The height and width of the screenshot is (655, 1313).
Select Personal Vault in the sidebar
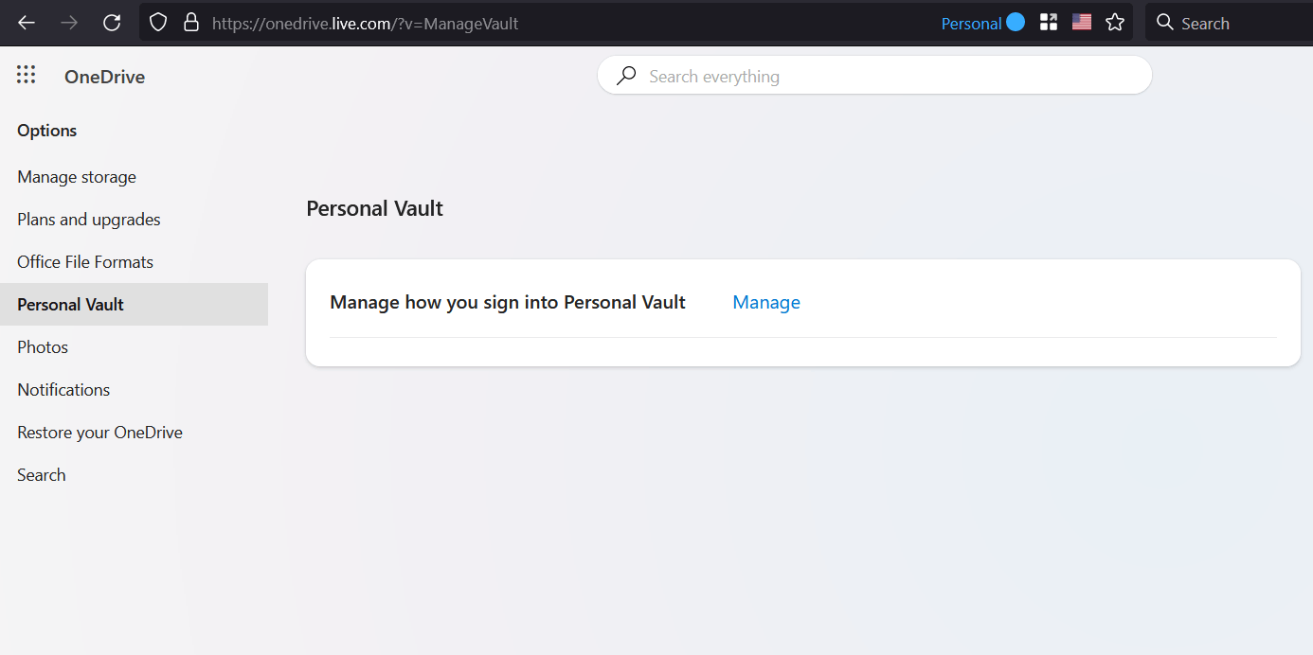pos(70,304)
